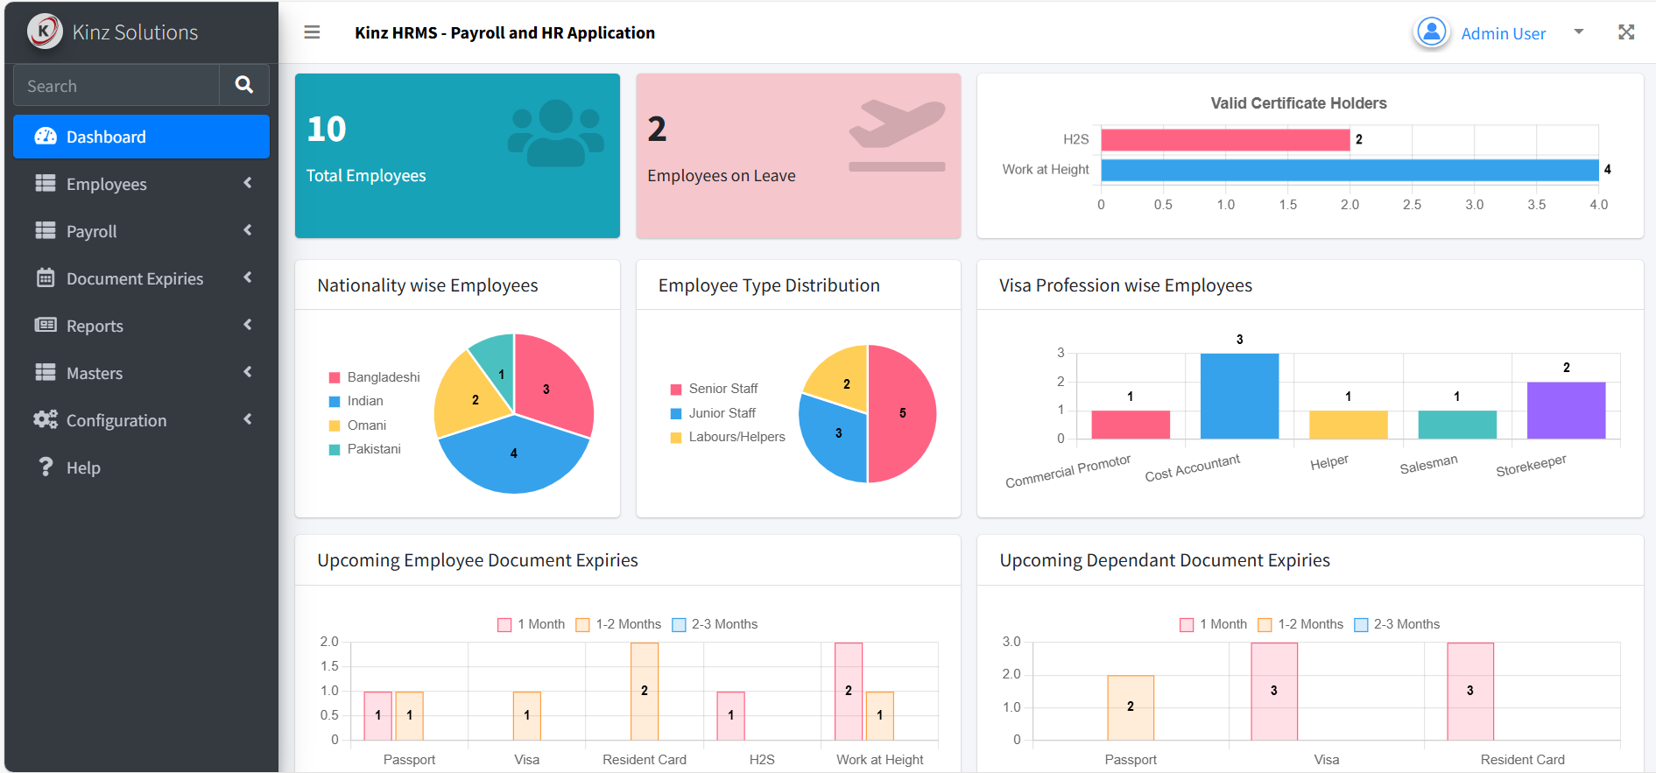The width and height of the screenshot is (1656, 773).
Task: Click the search magnifier button
Action: [x=244, y=85]
